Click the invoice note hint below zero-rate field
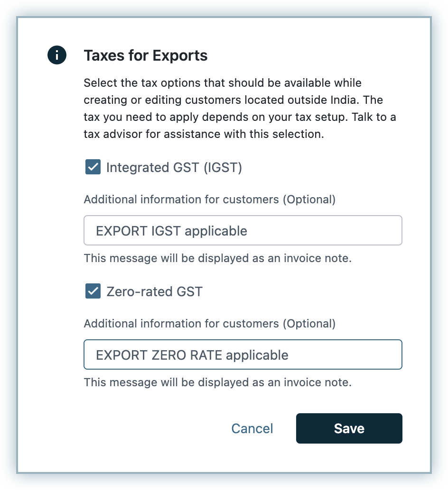 pyautogui.click(x=217, y=382)
